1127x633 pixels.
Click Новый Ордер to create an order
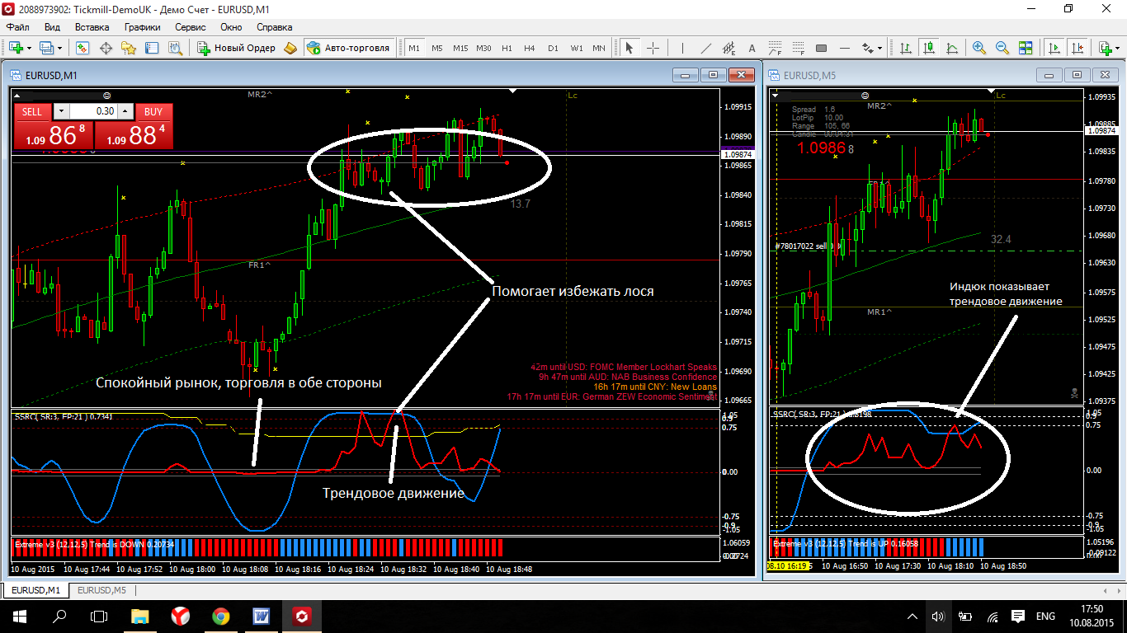click(x=236, y=48)
